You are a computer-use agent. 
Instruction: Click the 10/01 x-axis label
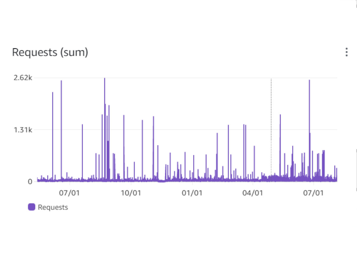pos(131,193)
